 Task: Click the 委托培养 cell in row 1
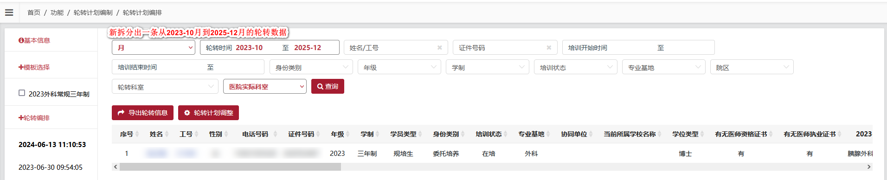tap(446, 154)
